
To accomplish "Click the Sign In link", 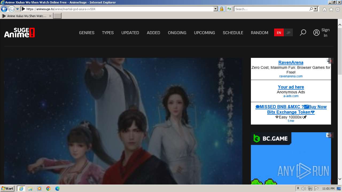I will click(325, 33).
